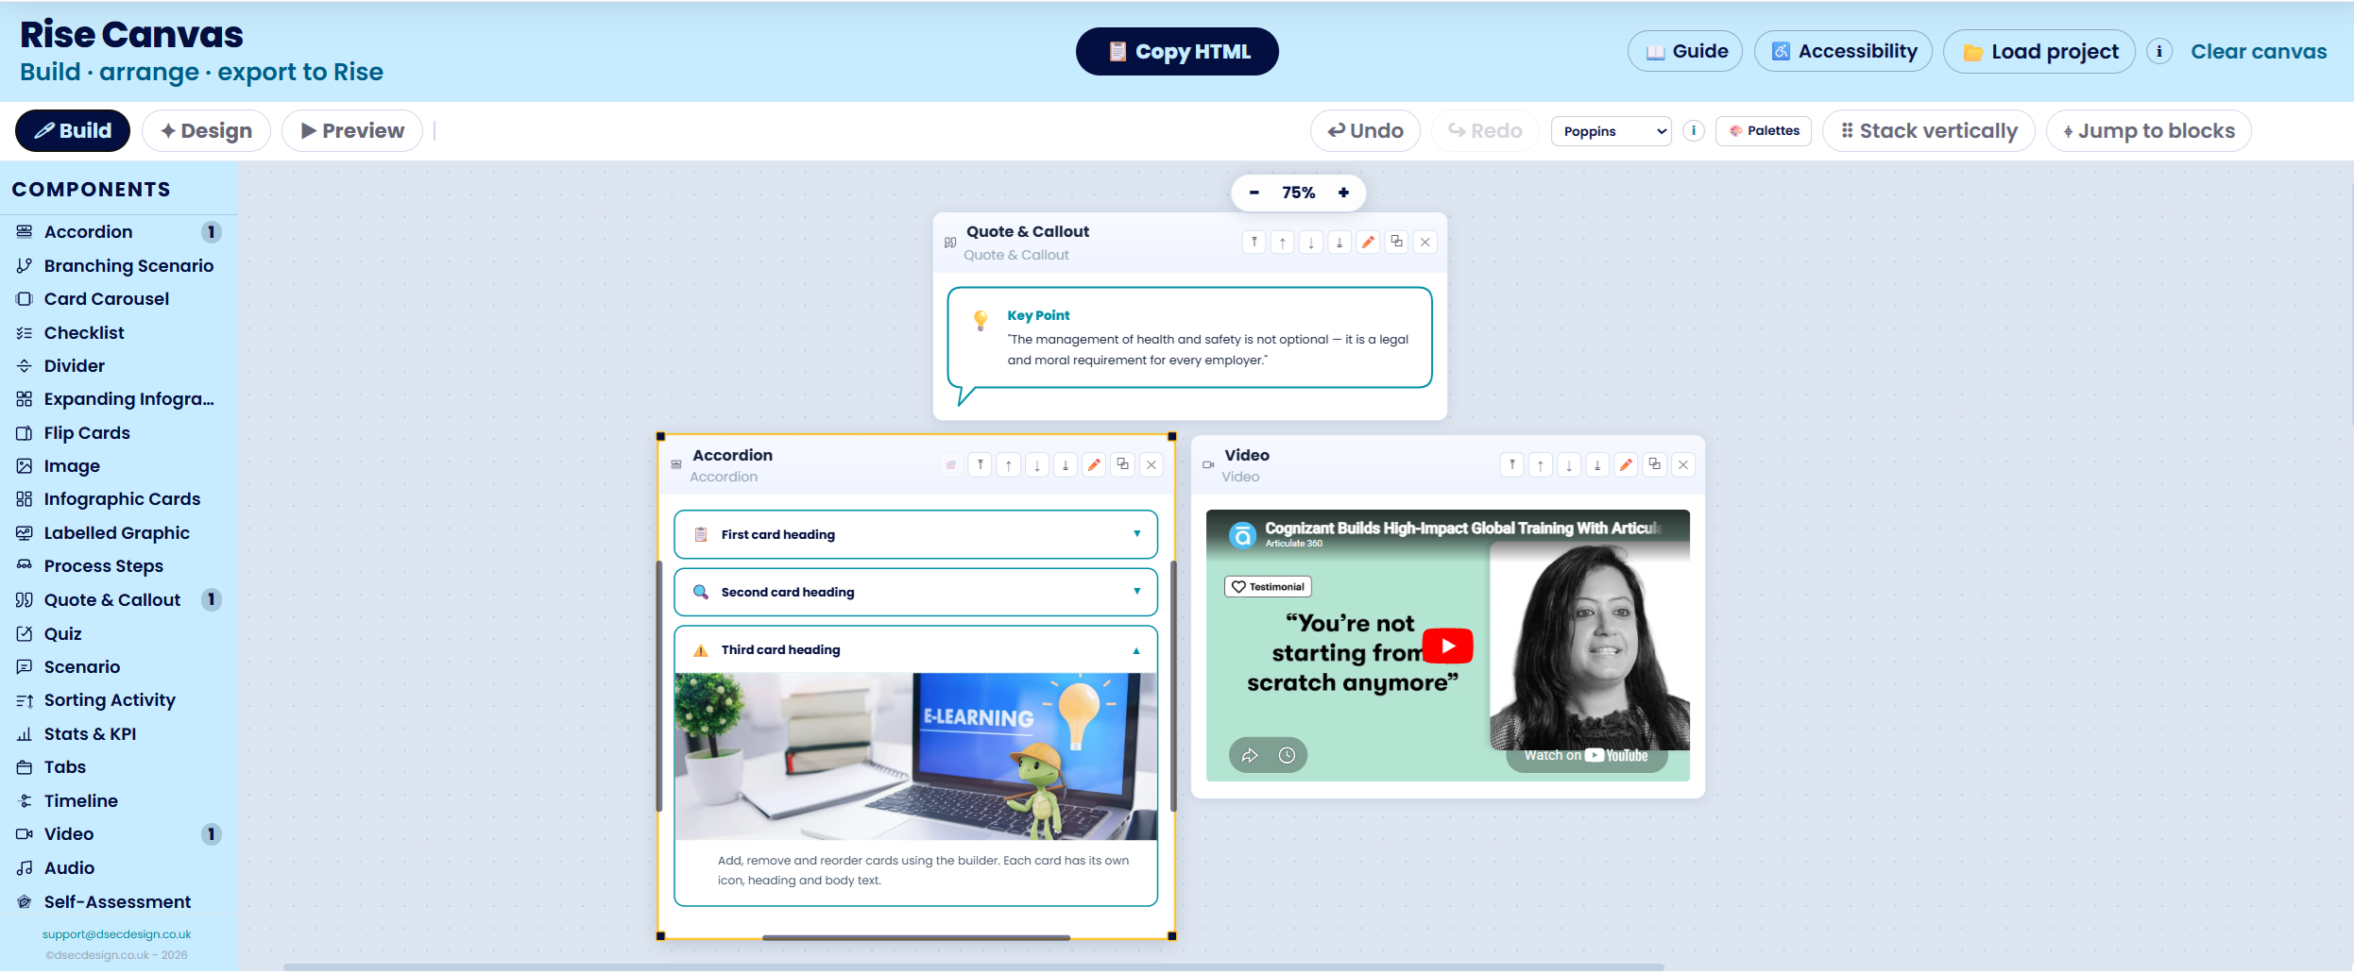Move Quote & Callout block to top
Screen dimensions: 2354x974
click(x=1254, y=243)
